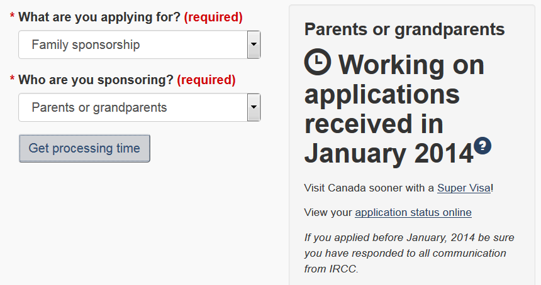Viewport: 541px width, 285px height.
Task: Open the Family sponsorship dropdown arrow
Action: pos(254,45)
